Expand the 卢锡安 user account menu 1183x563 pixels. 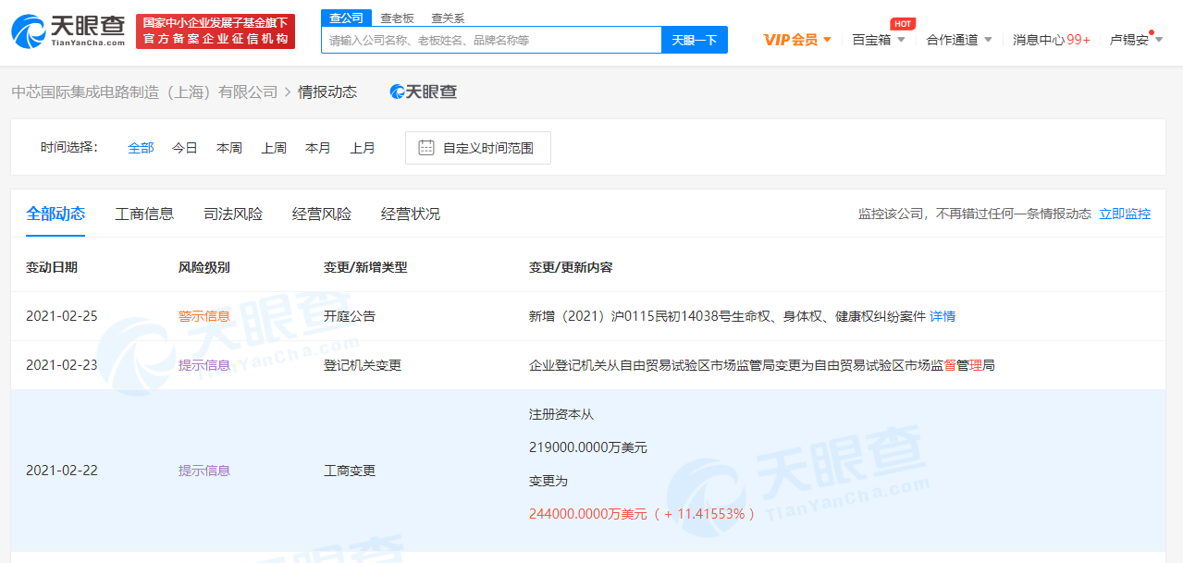(1137, 40)
